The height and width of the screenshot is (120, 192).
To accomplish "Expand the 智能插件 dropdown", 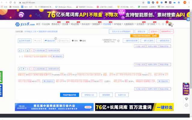I will coord(97,24).
